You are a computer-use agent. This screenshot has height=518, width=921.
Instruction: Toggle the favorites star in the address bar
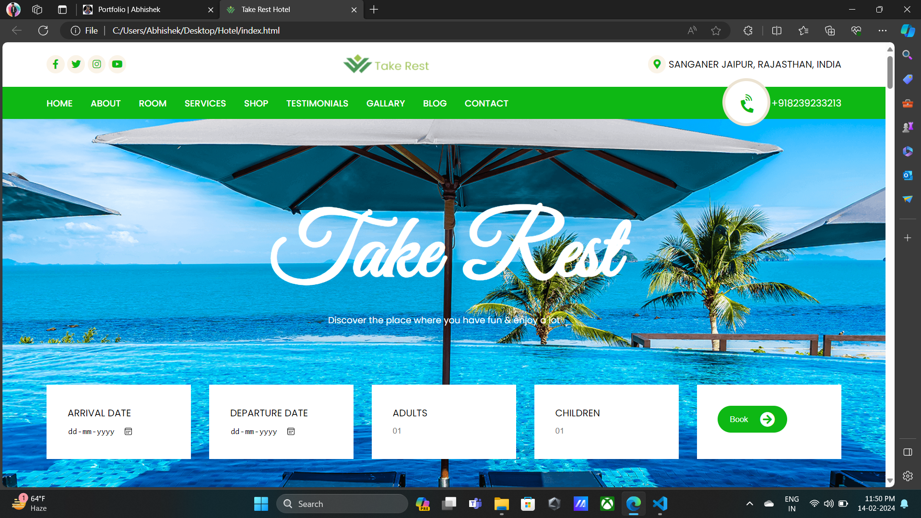coord(716,30)
